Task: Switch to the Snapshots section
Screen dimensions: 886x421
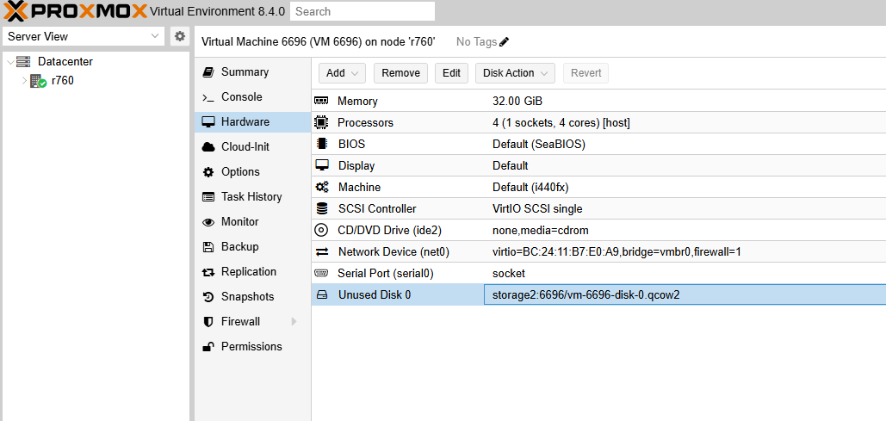Action: tap(247, 297)
